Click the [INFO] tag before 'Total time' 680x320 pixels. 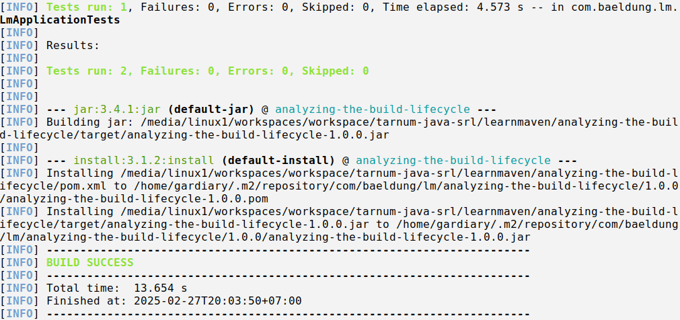coord(20,288)
